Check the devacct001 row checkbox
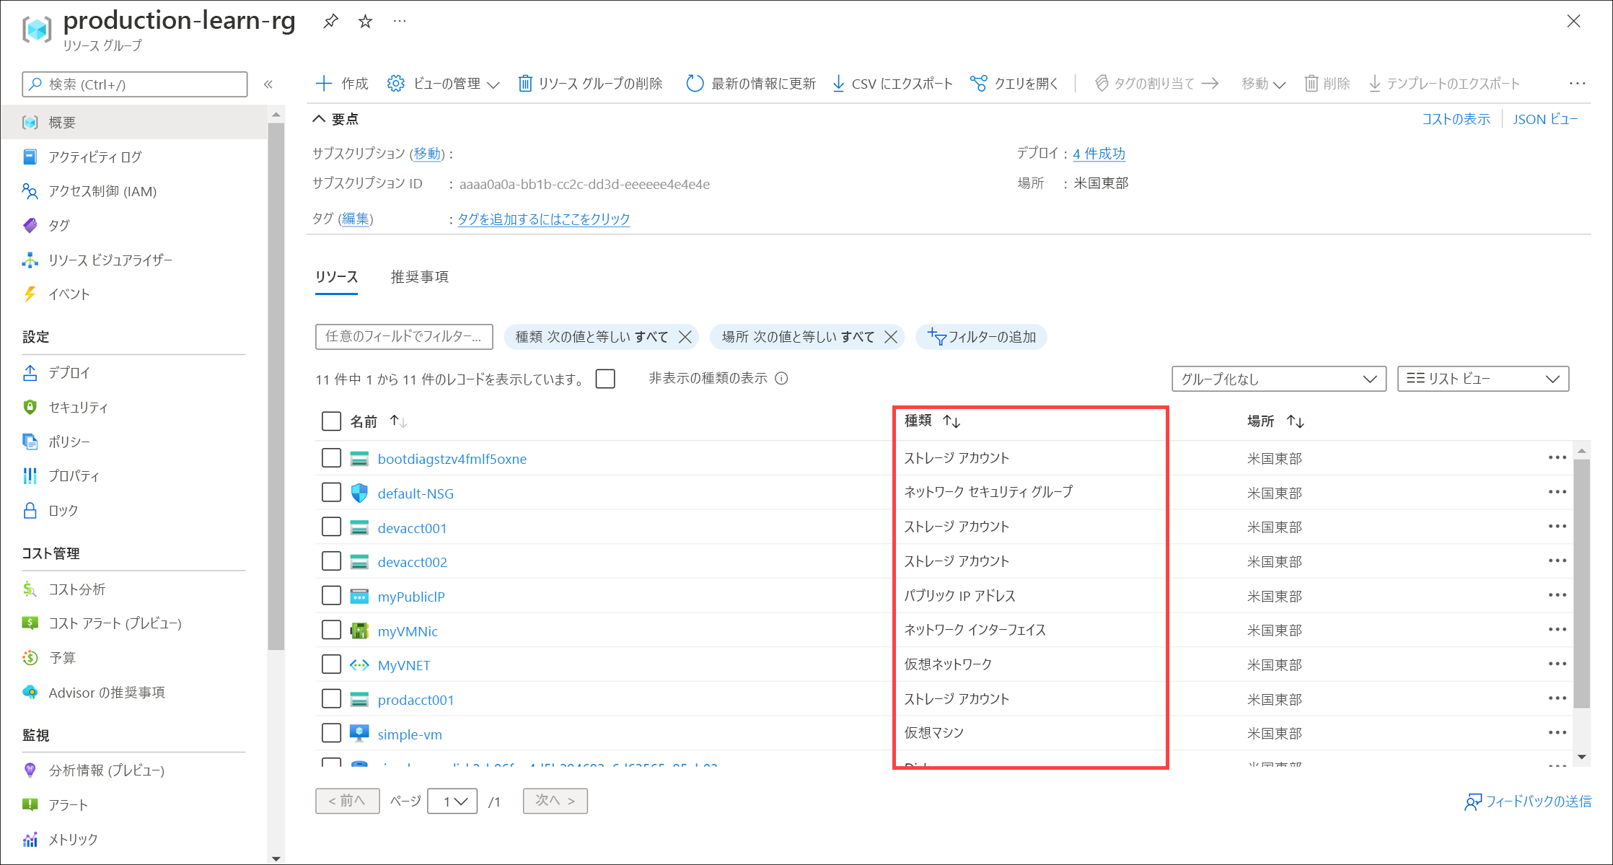Image resolution: width=1613 pixels, height=865 pixels. click(x=331, y=527)
